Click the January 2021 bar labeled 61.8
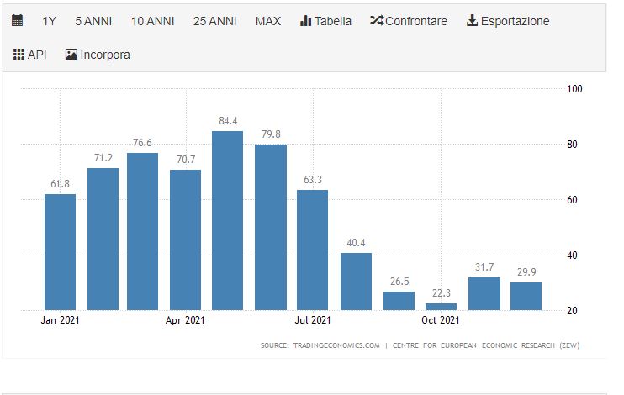 (x=60, y=251)
